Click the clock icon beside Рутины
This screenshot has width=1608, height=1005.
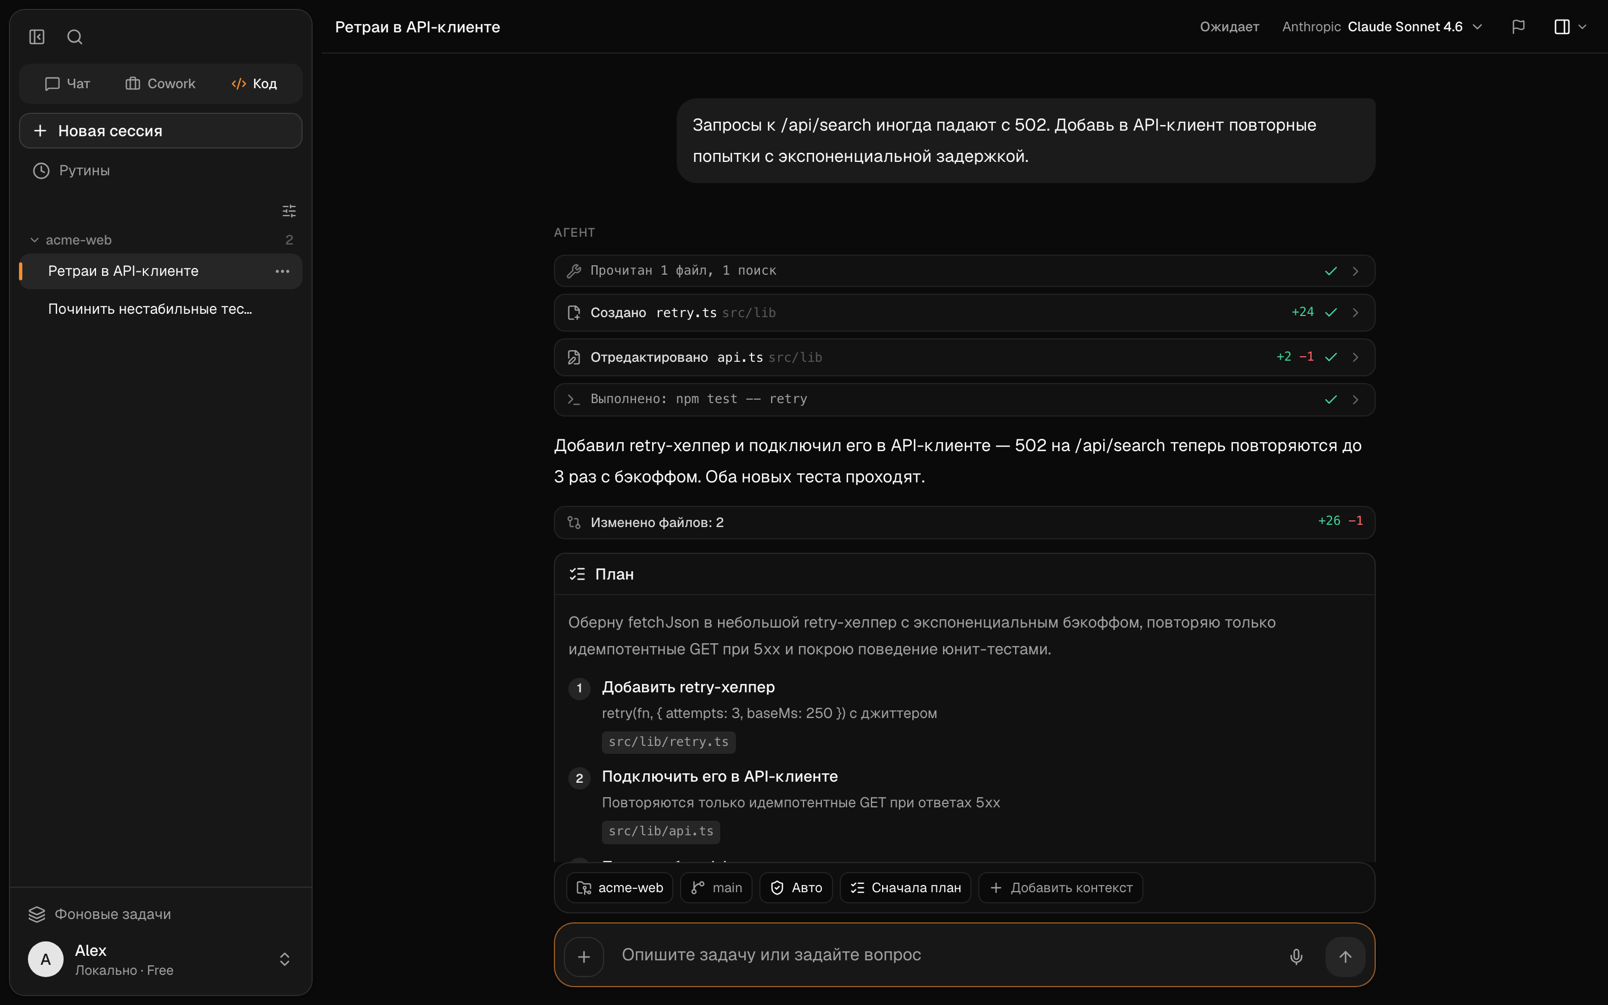(x=41, y=171)
